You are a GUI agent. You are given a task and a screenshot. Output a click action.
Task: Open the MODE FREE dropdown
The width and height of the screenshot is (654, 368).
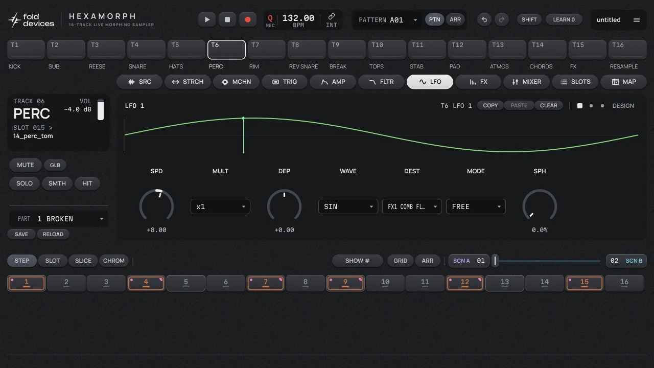(x=476, y=206)
